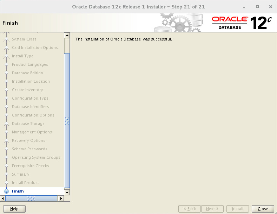Viewport: 277px width, 214px height.
Task: Select Summary step
Action: click(20, 174)
